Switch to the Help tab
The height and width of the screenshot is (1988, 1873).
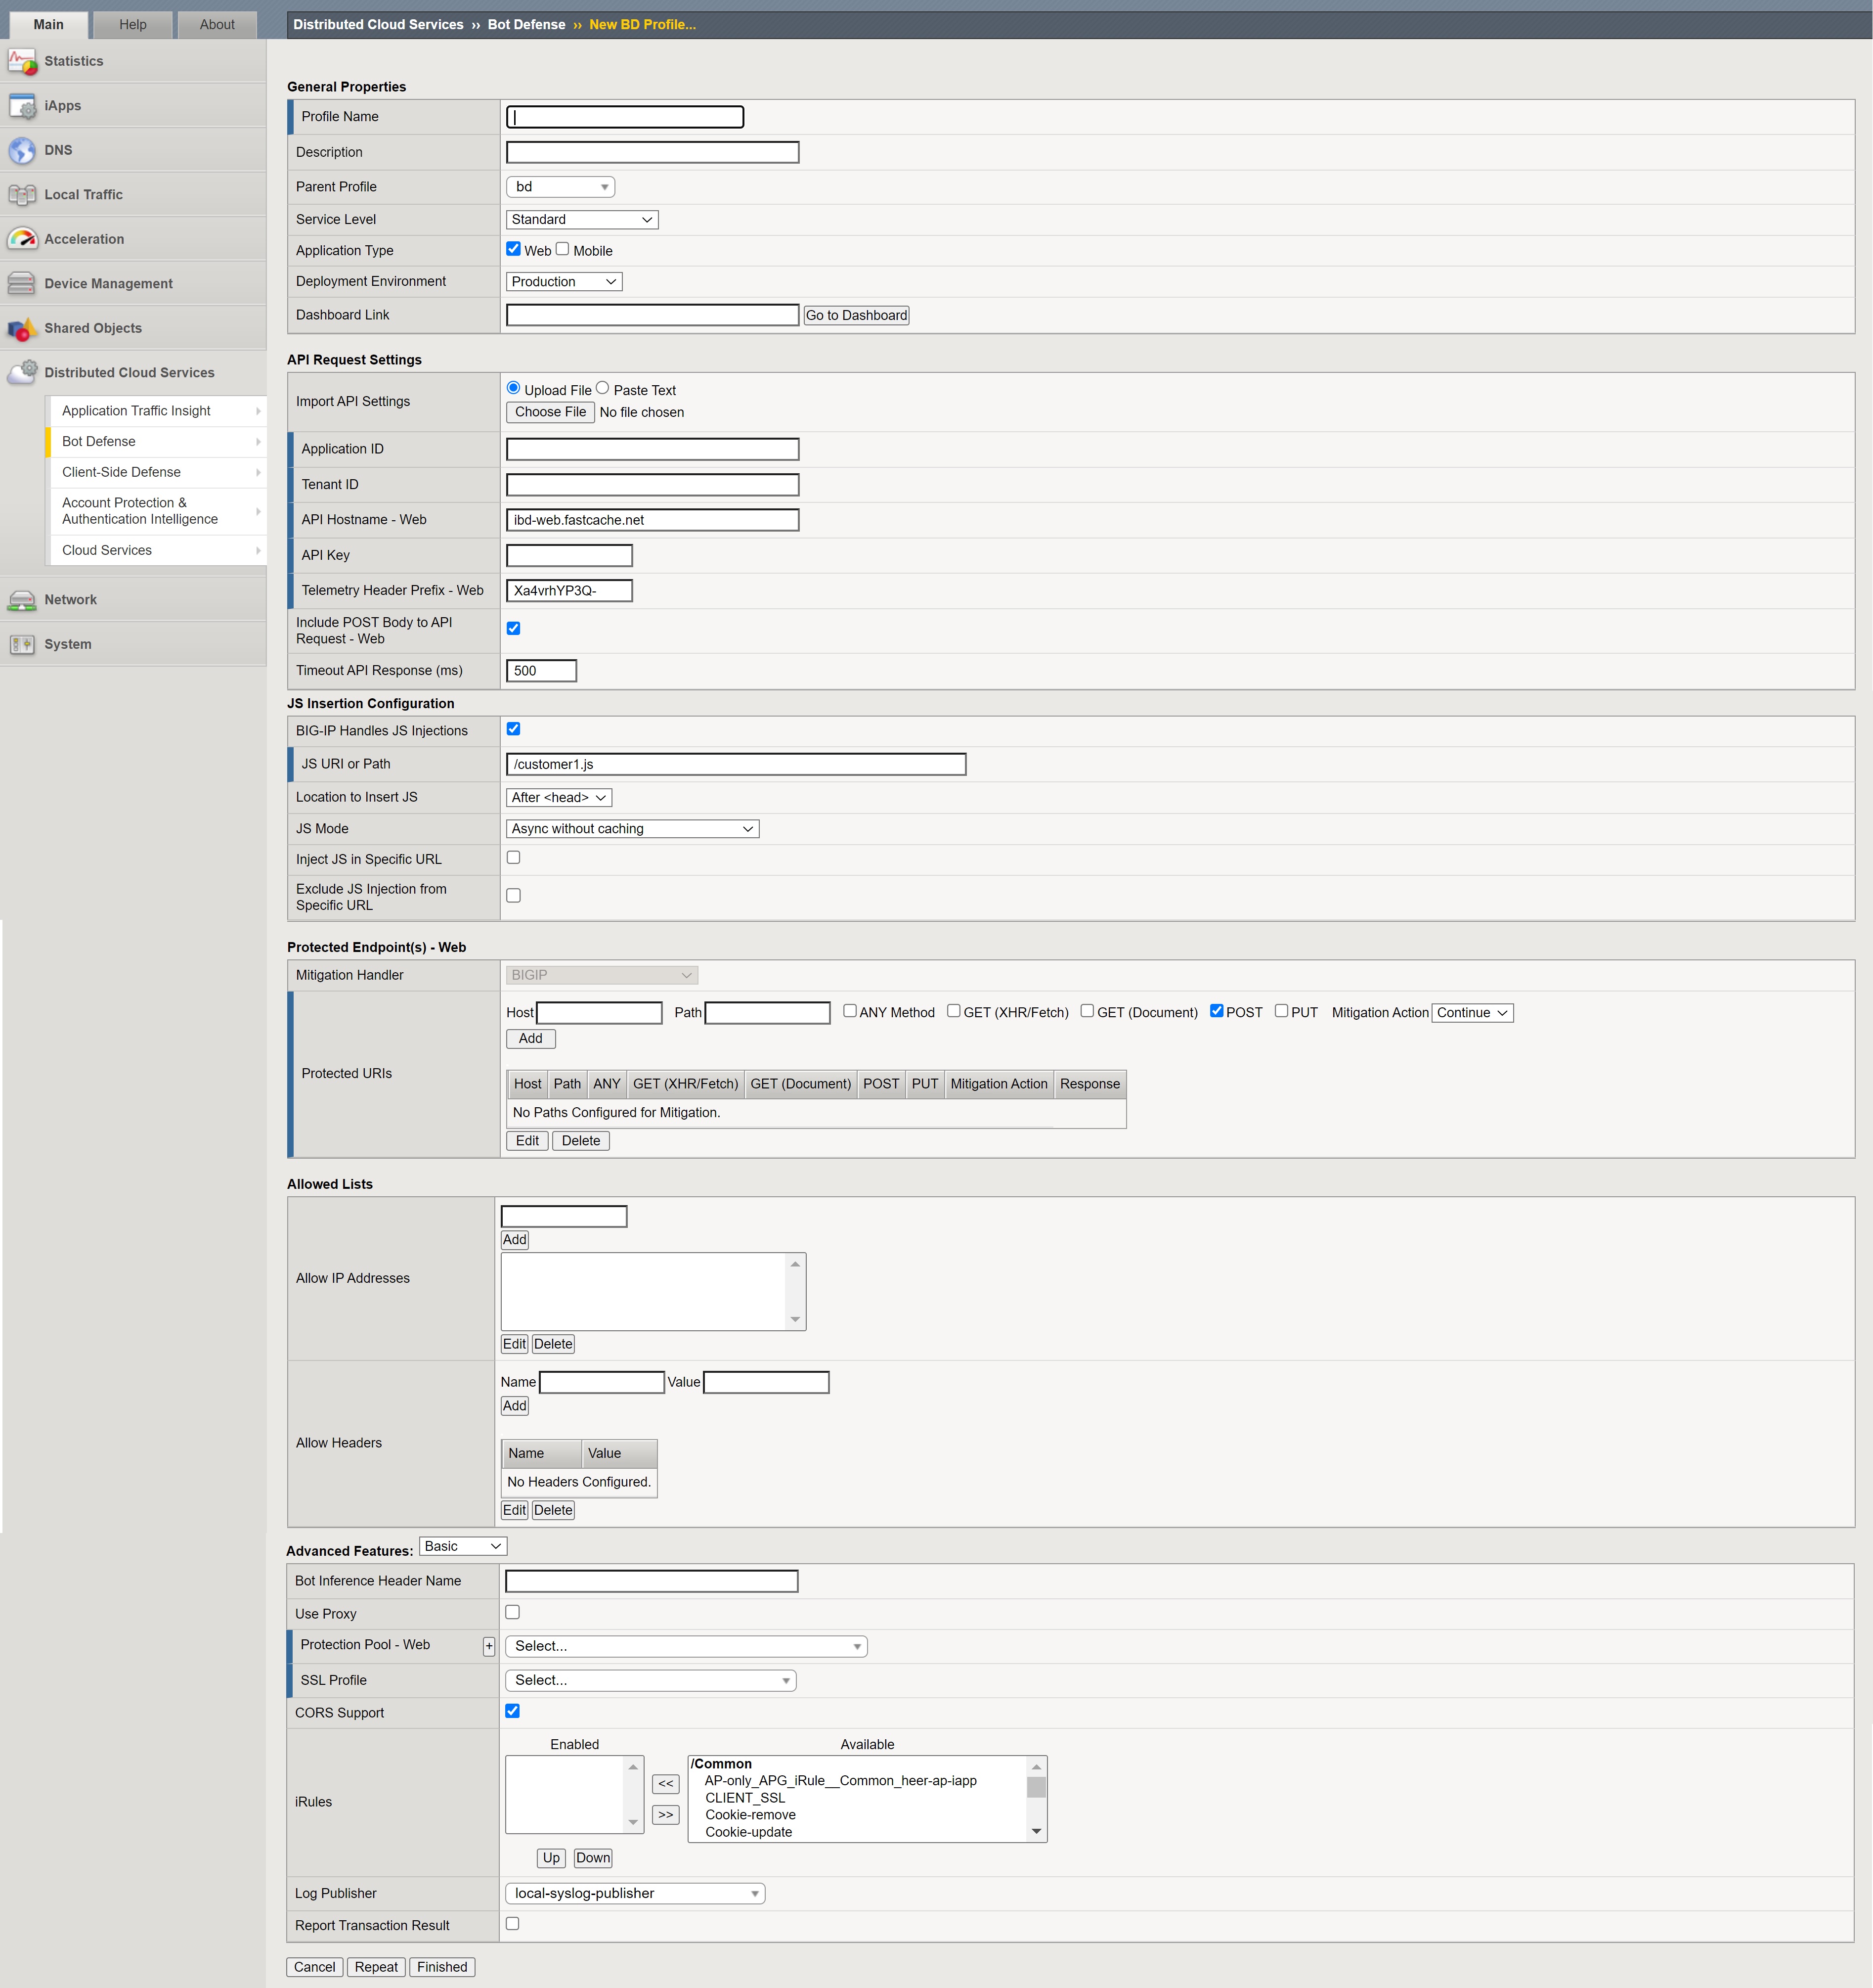133,25
